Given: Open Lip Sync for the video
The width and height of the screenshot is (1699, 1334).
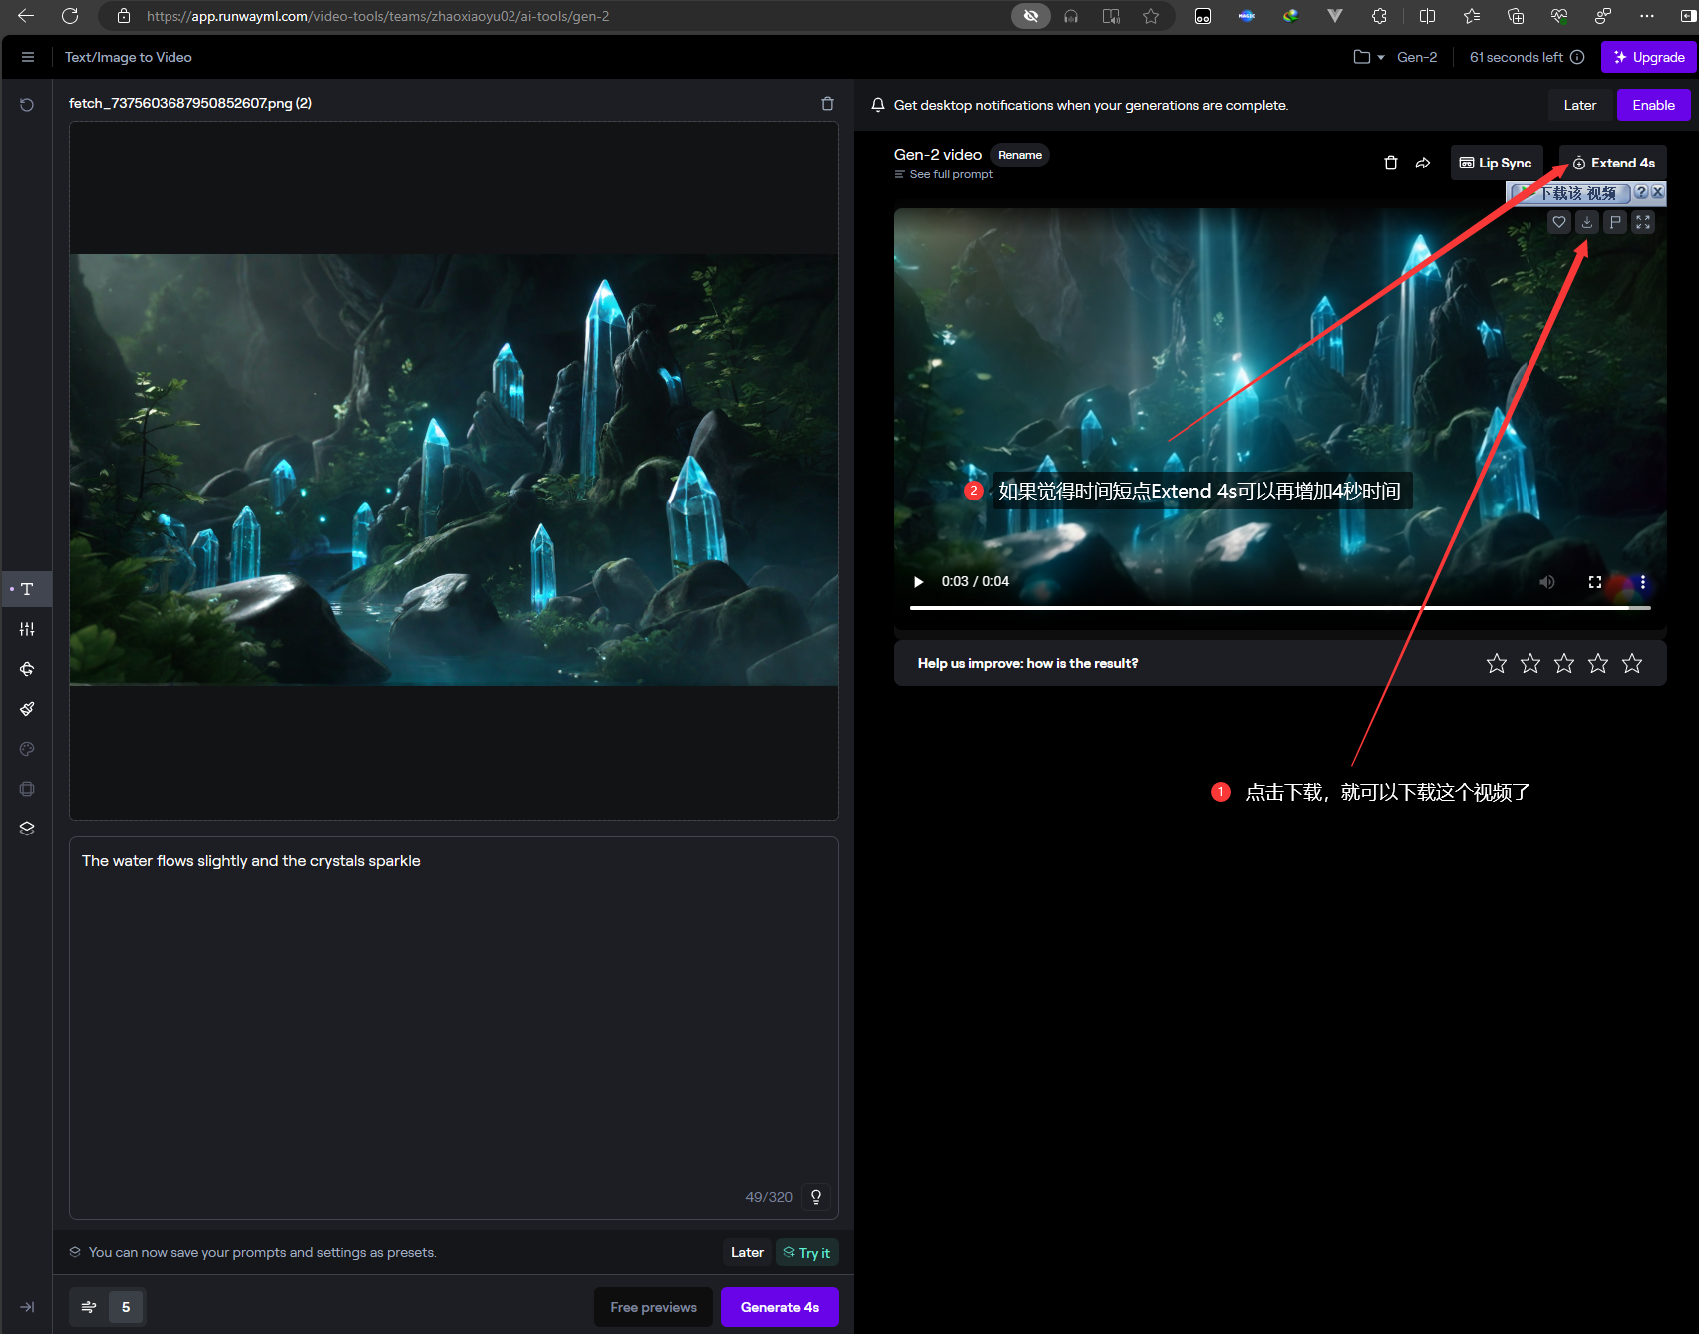Looking at the screenshot, I should click(1496, 163).
